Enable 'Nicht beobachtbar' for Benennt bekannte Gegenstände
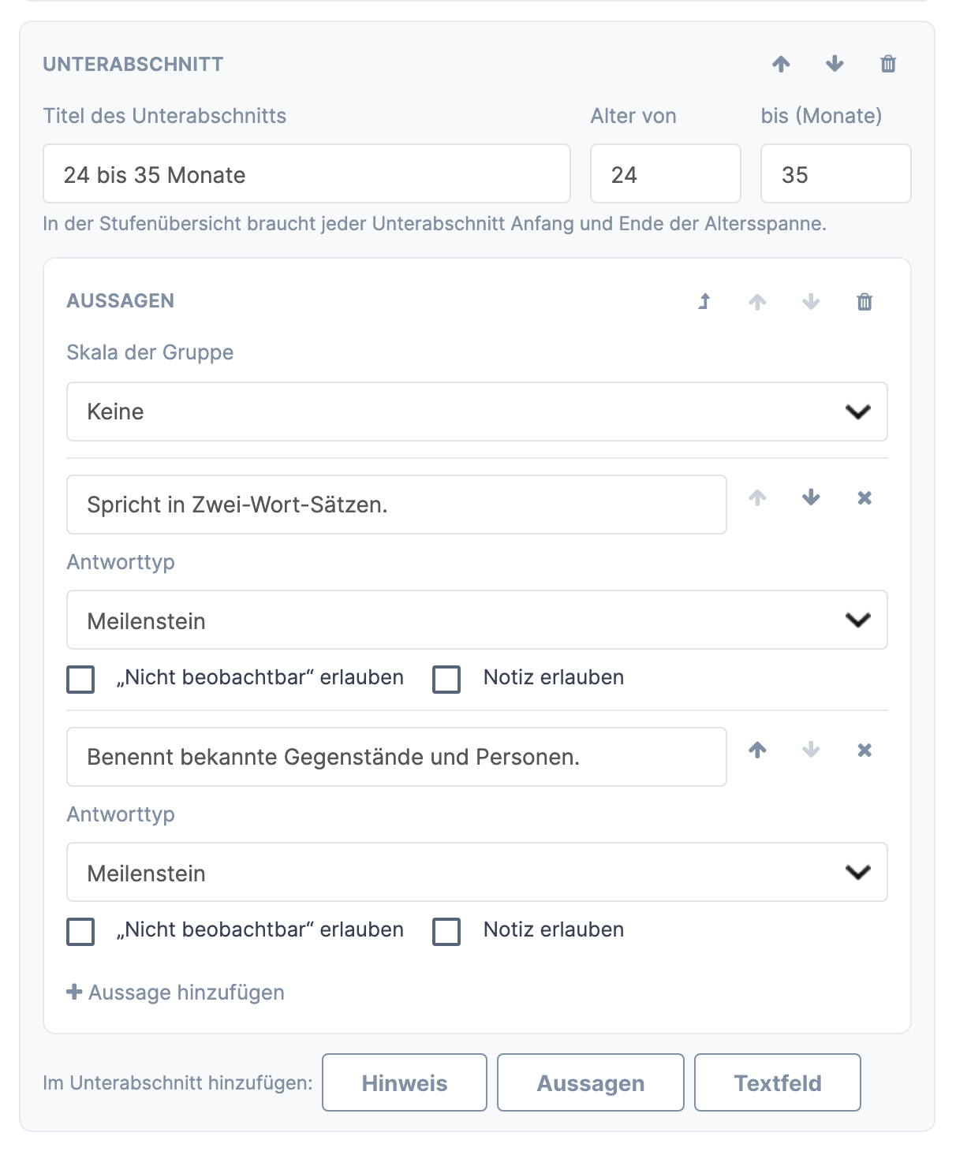Viewport: 956px width, 1151px height. click(x=80, y=931)
